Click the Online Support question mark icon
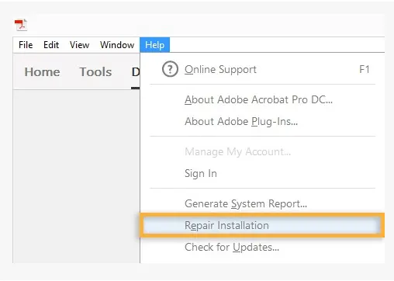The width and height of the screenshot is (394, 281). [170, 69]
